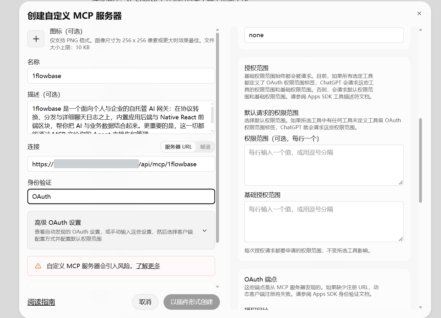Click the server URL field ending in /api/mcp/1flowbase

(121, 164)
